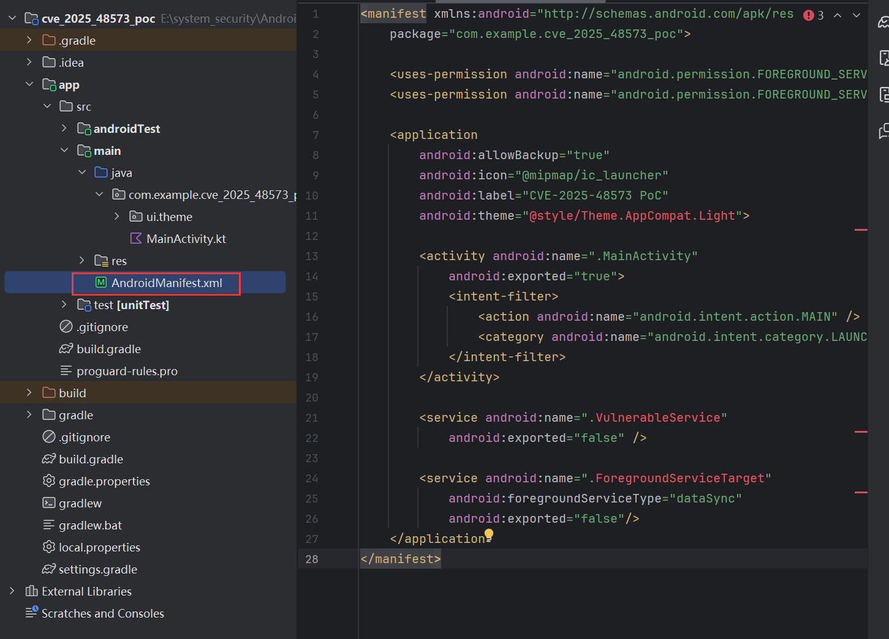Screen dimensions: 889x639
Task: Open the Device Manager side icon
Action: 883,58
